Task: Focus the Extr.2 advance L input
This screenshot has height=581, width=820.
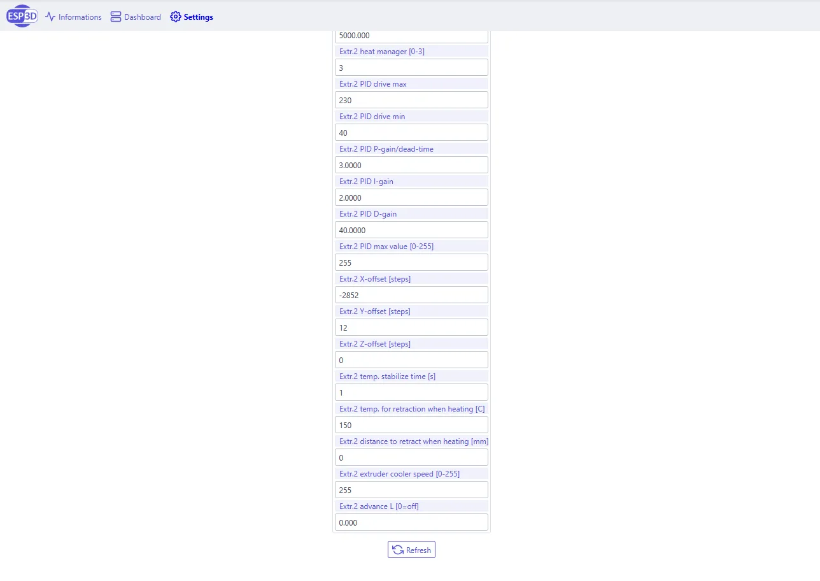Action: (x=411, y=522)
